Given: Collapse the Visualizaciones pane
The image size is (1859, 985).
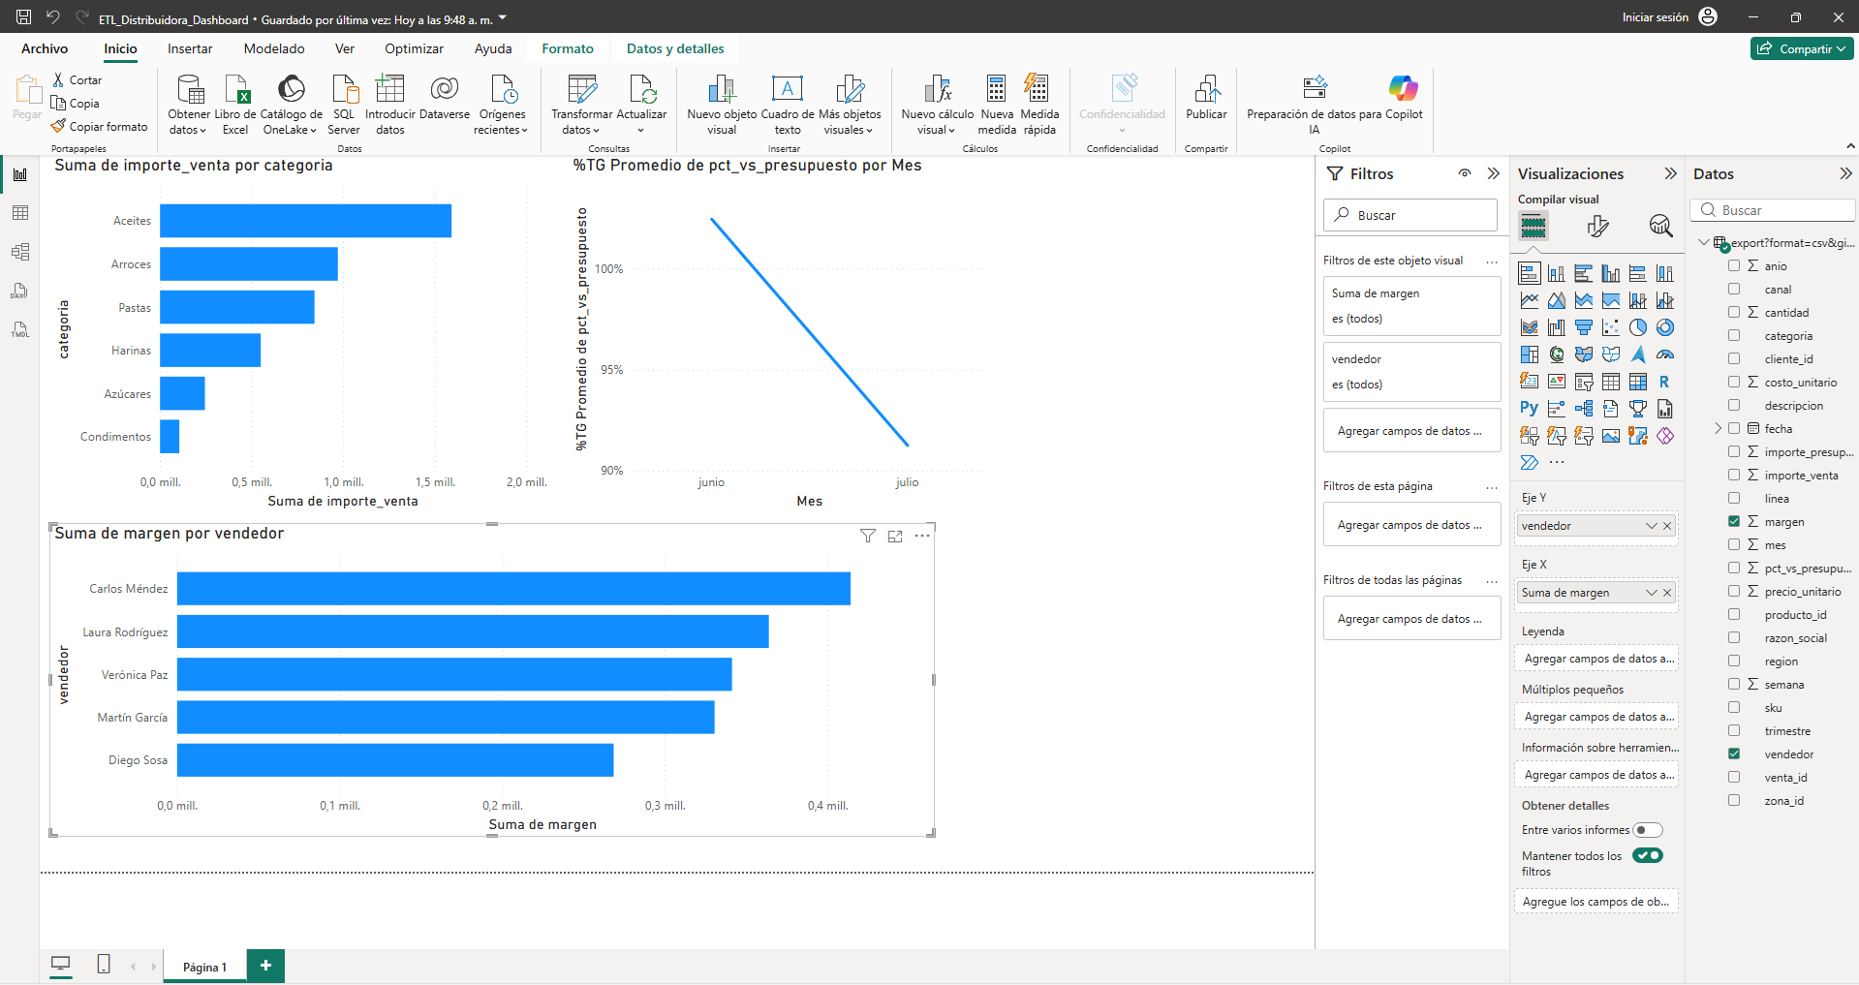Looking at the screenshot, I should (1671, 173).
